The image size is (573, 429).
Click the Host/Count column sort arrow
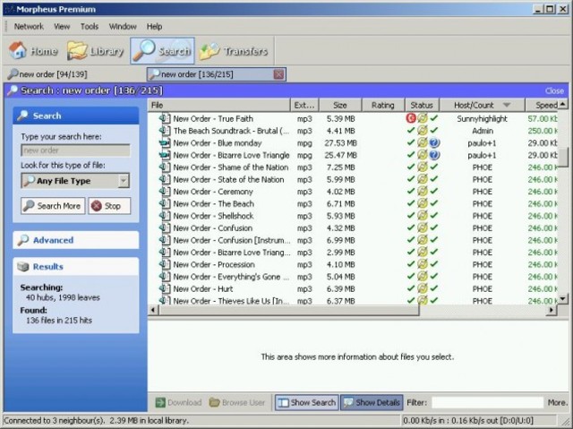pyautogui.click(x=507, y=105)
